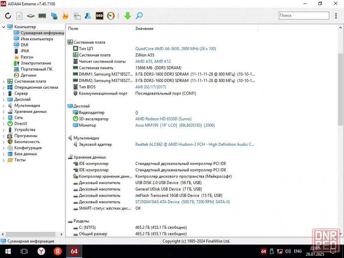This screenshot has height=258, width=344.
Task: Open the Report toolbar icon
Action: pyautogui.click(x=19, y=16)
